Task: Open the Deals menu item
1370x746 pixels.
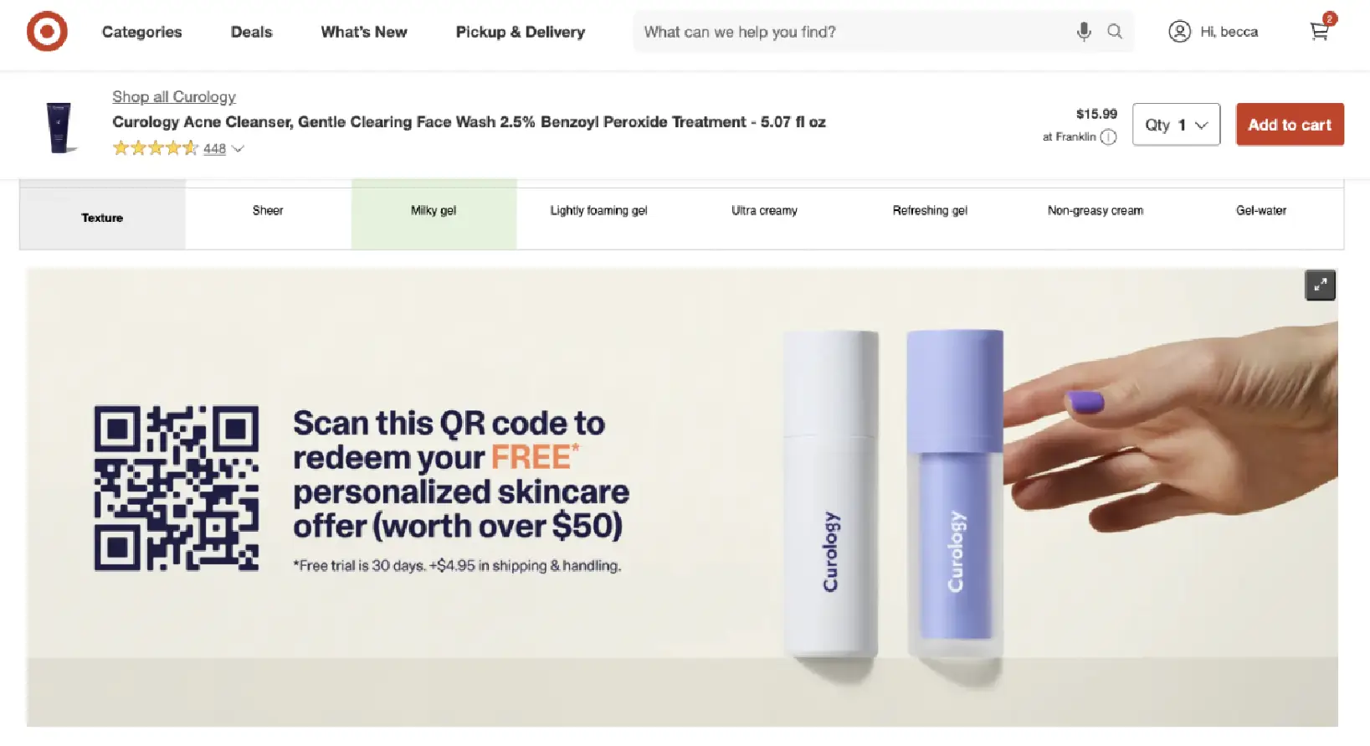Action: tap(251, 32)
